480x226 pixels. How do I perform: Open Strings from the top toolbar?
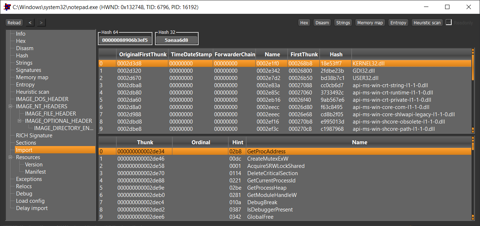(x=343, y=23)
